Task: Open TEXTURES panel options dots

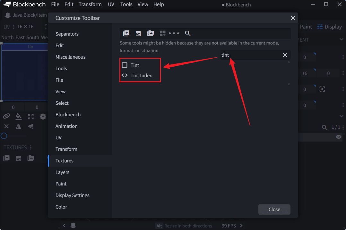Action: click(31, 147)
